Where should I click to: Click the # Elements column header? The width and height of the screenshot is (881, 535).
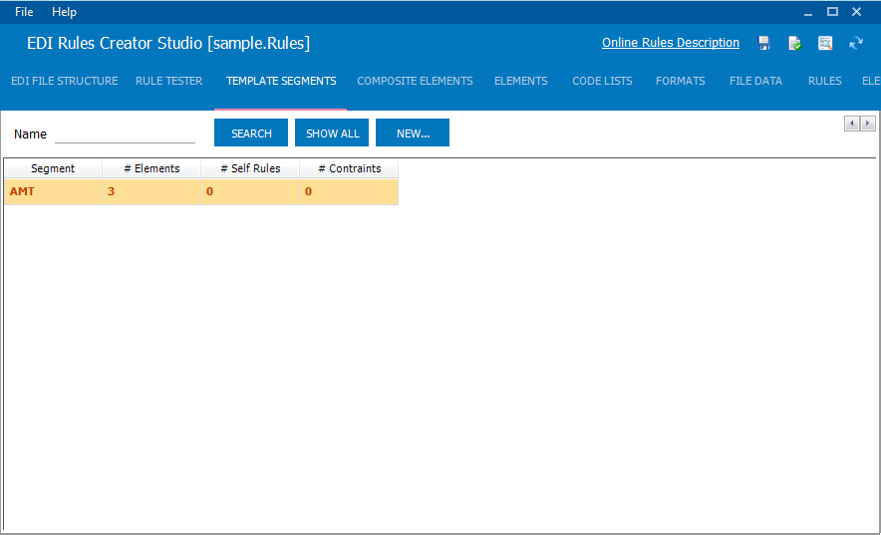[151, 168]
